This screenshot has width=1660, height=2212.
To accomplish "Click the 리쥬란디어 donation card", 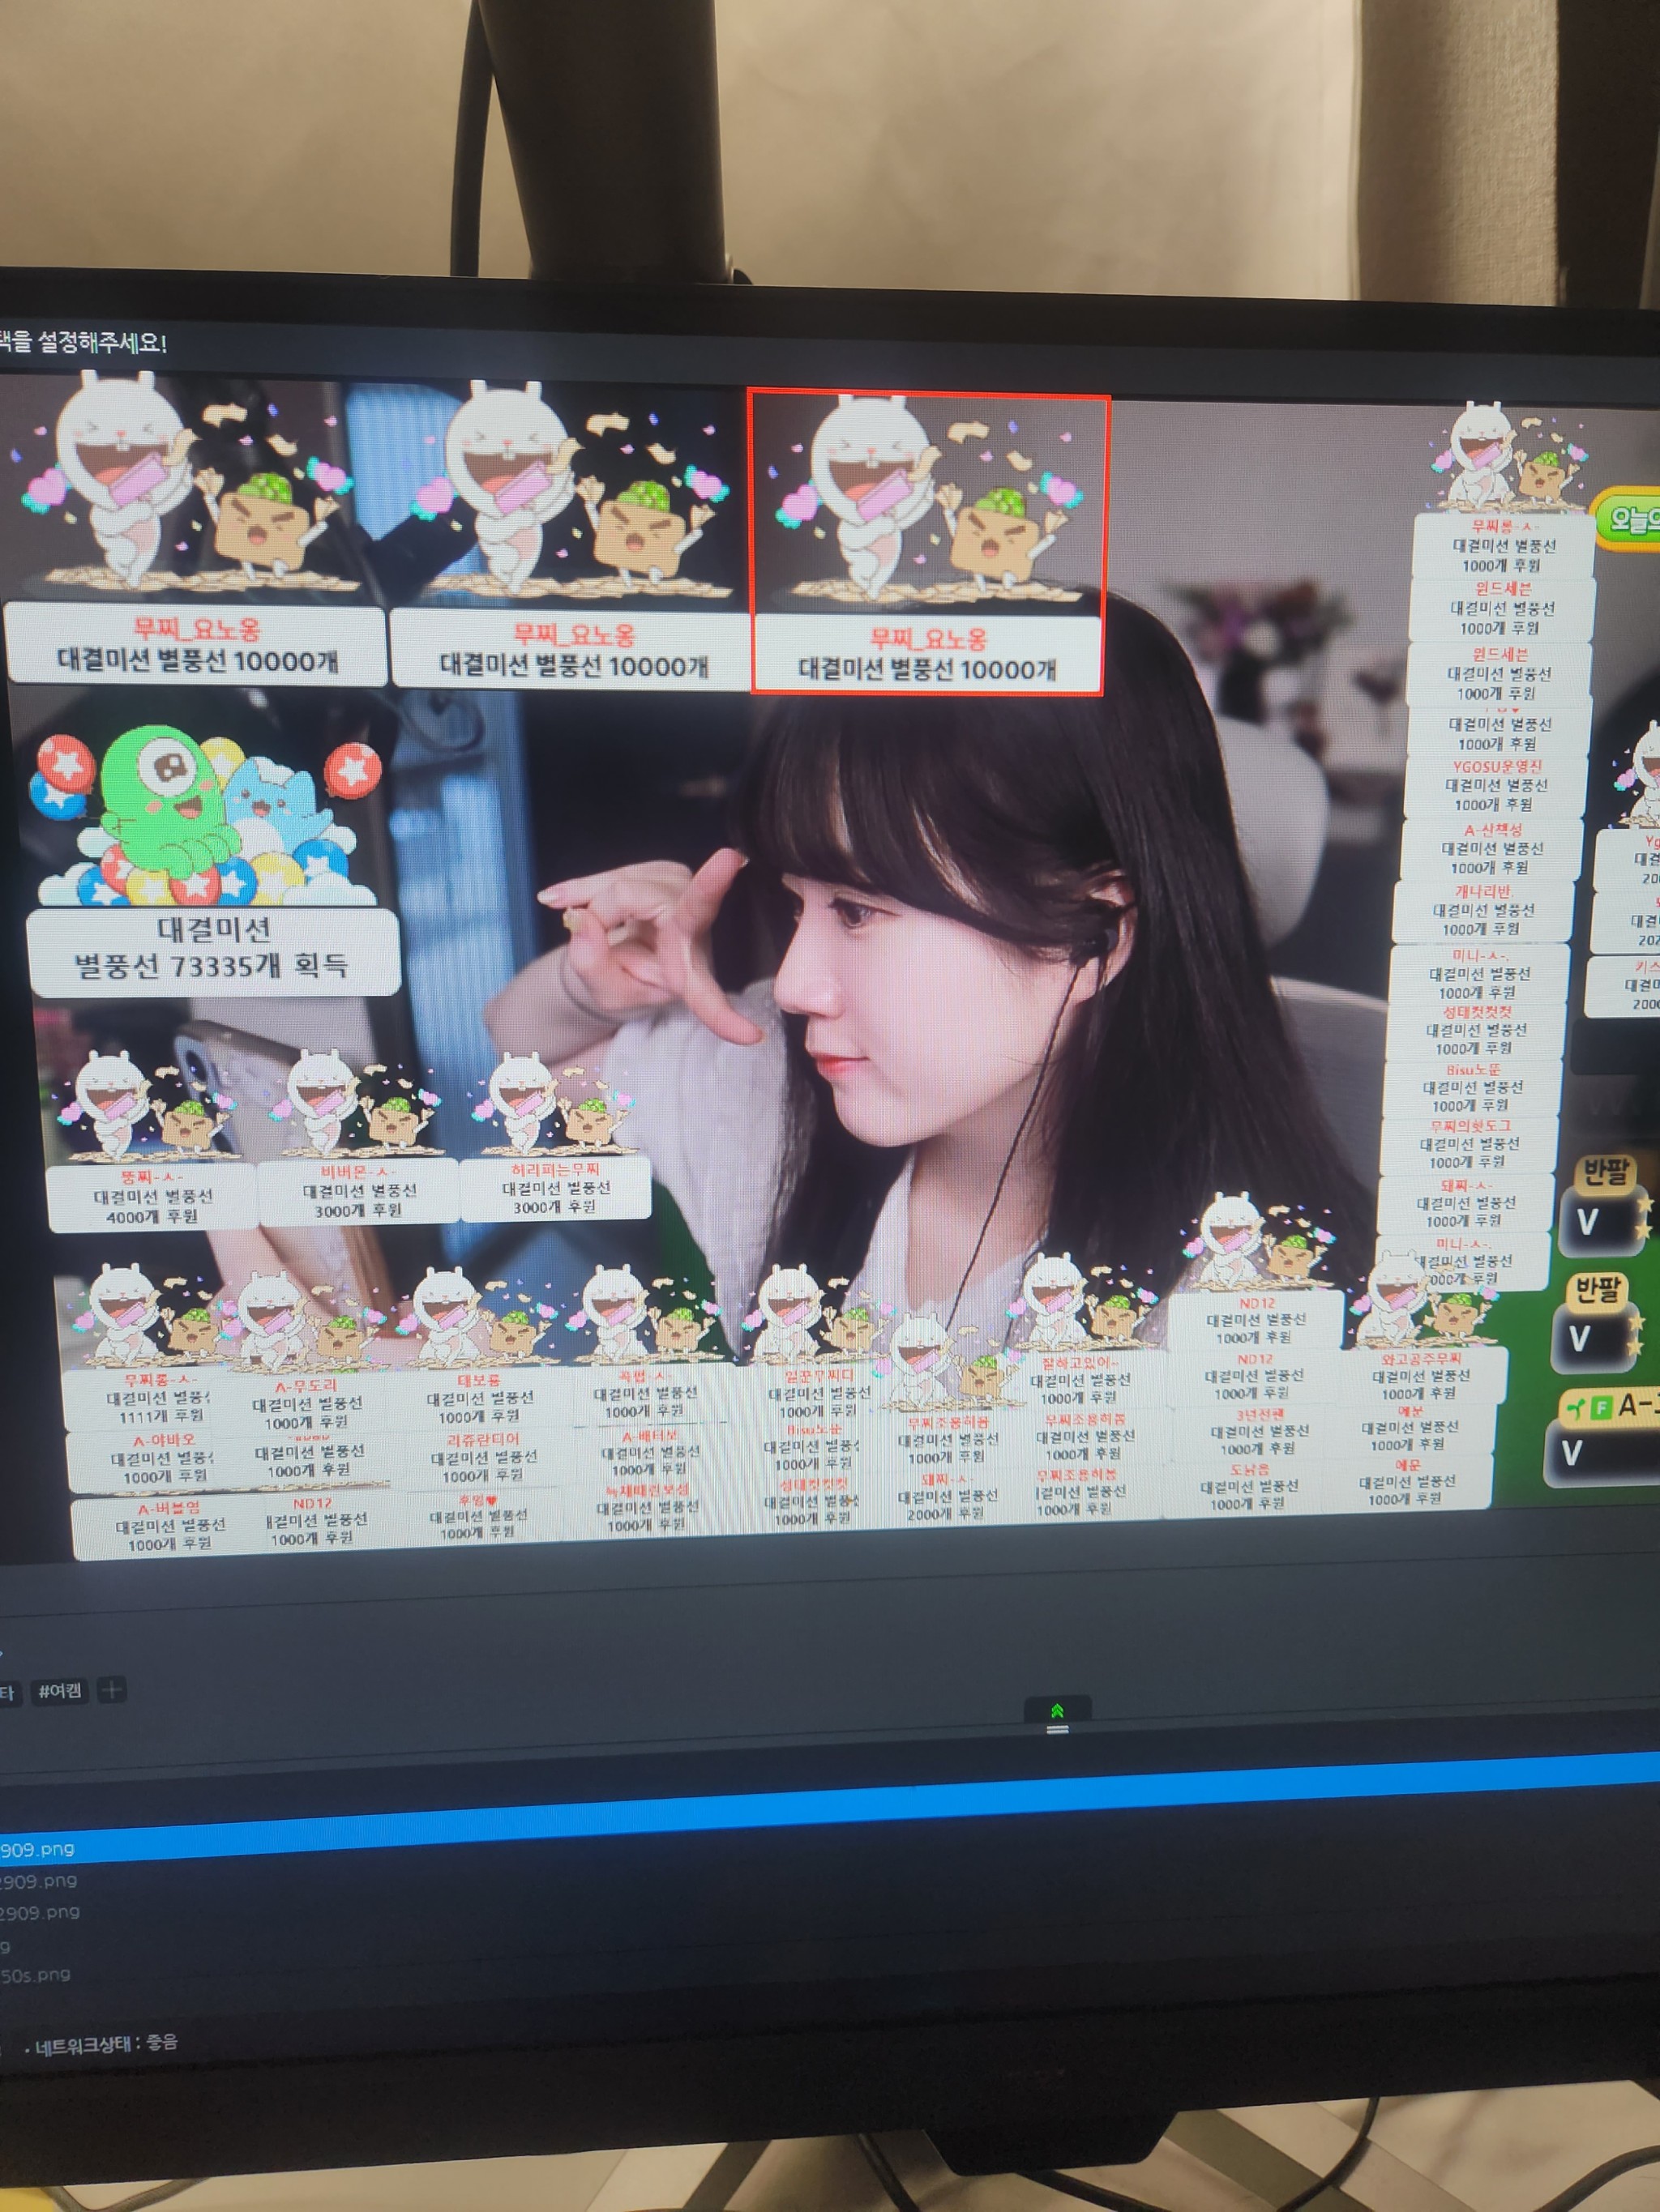I will point(484,1457).
